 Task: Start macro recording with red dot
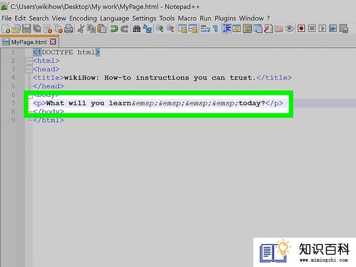coord(301,28)
